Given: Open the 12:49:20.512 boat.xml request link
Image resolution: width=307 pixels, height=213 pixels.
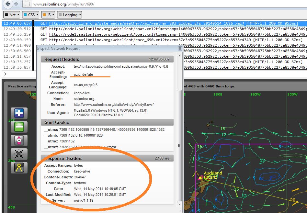Looking at the screenshot, I should (x=178, y=29).
